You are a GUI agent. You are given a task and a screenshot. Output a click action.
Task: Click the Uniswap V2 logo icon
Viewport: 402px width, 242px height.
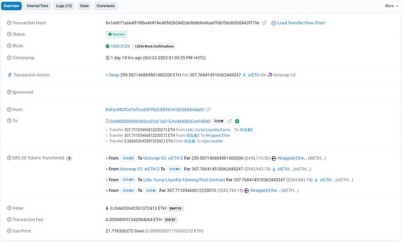(270, 75)
